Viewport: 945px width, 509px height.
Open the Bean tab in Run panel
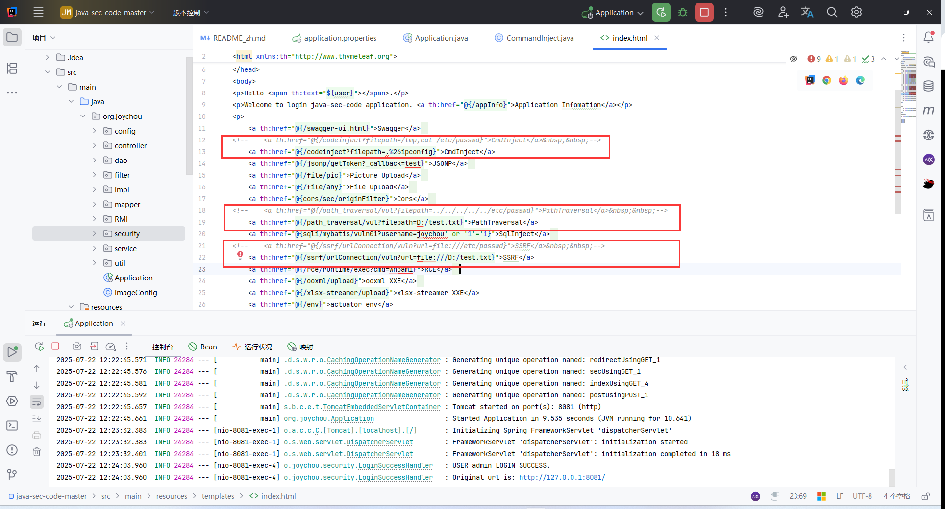pyautogui.click(x=203, y=347)
